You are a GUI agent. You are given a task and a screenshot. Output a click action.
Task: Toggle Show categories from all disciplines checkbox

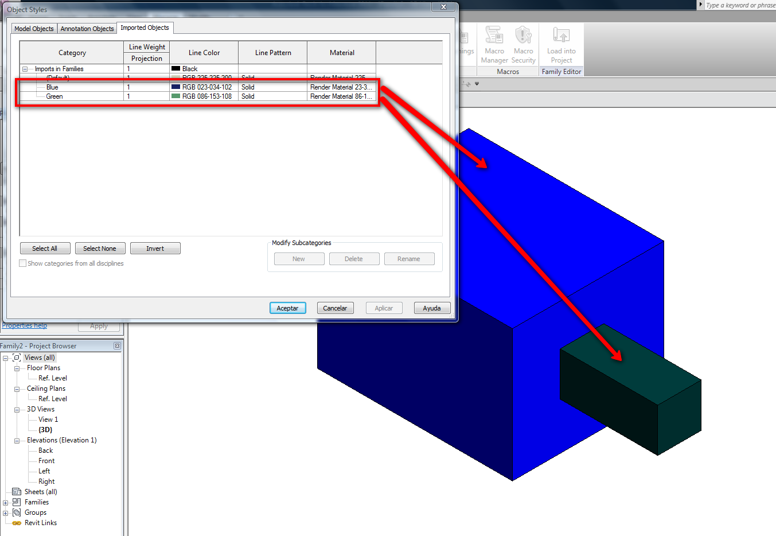[23, 263]
